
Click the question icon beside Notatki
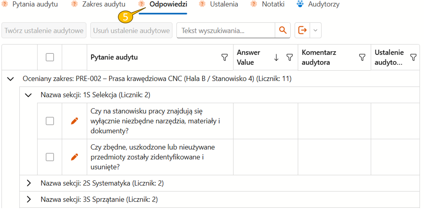tap(254, 4)
